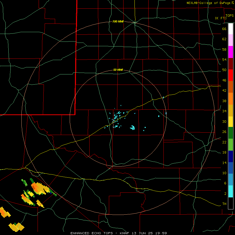The height and width of the screenshot is (235, 235).
Task: Click the 34 legend value
Action: click(224, 111)
